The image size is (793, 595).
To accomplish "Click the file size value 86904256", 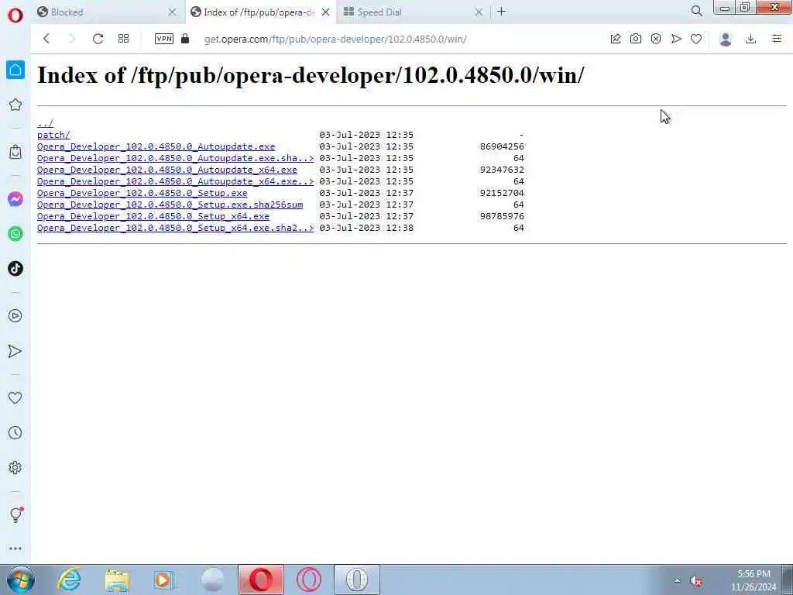I will click(x=502, y=146).
